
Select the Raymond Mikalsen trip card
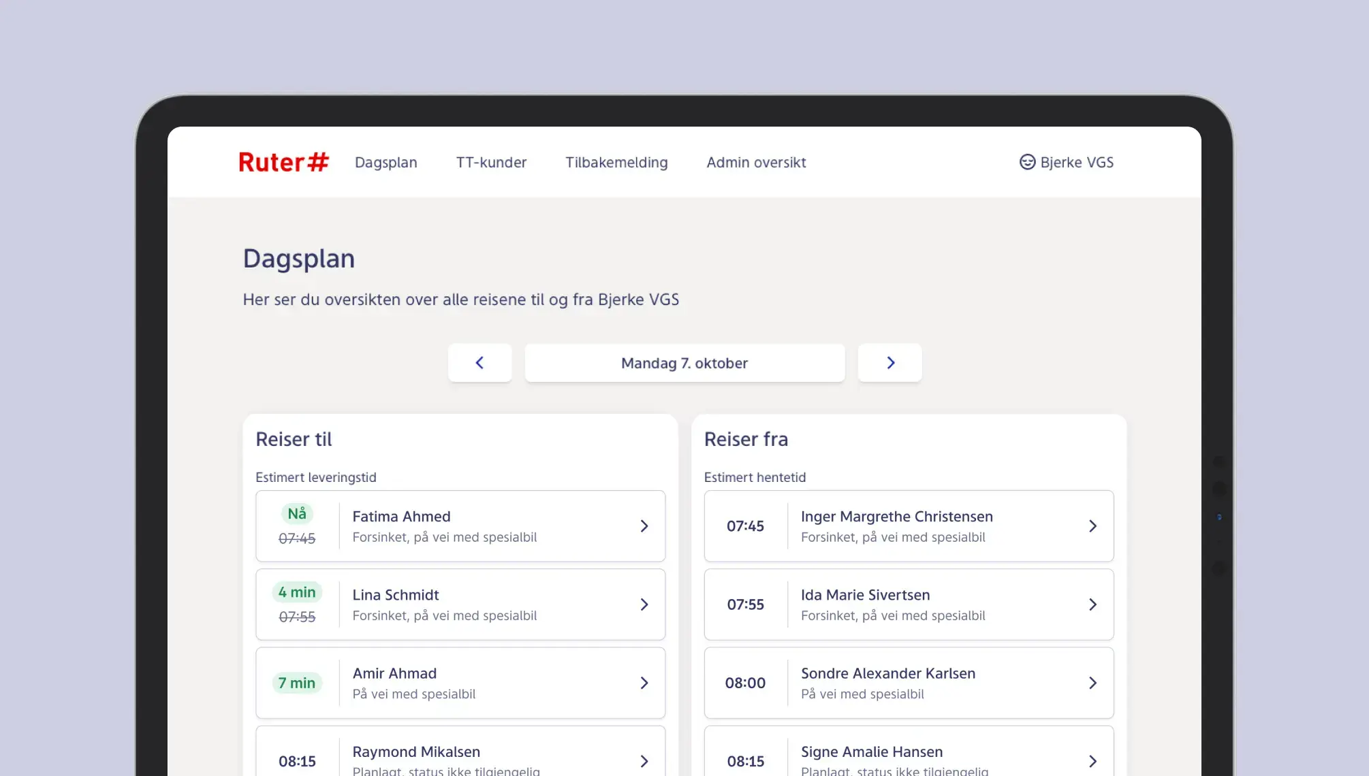click(x=460, y=757)
